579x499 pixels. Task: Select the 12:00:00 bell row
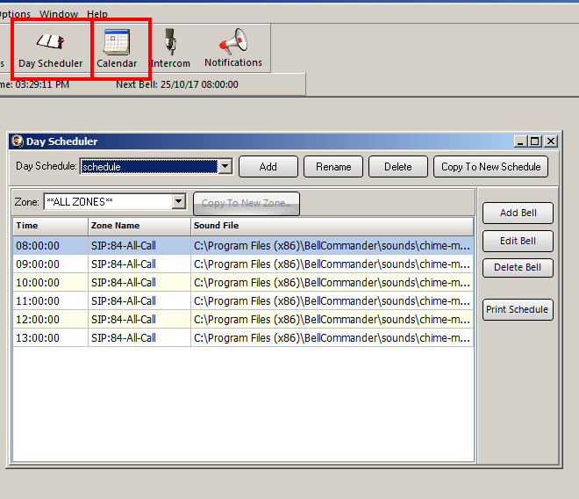click(x=243, y=320)
